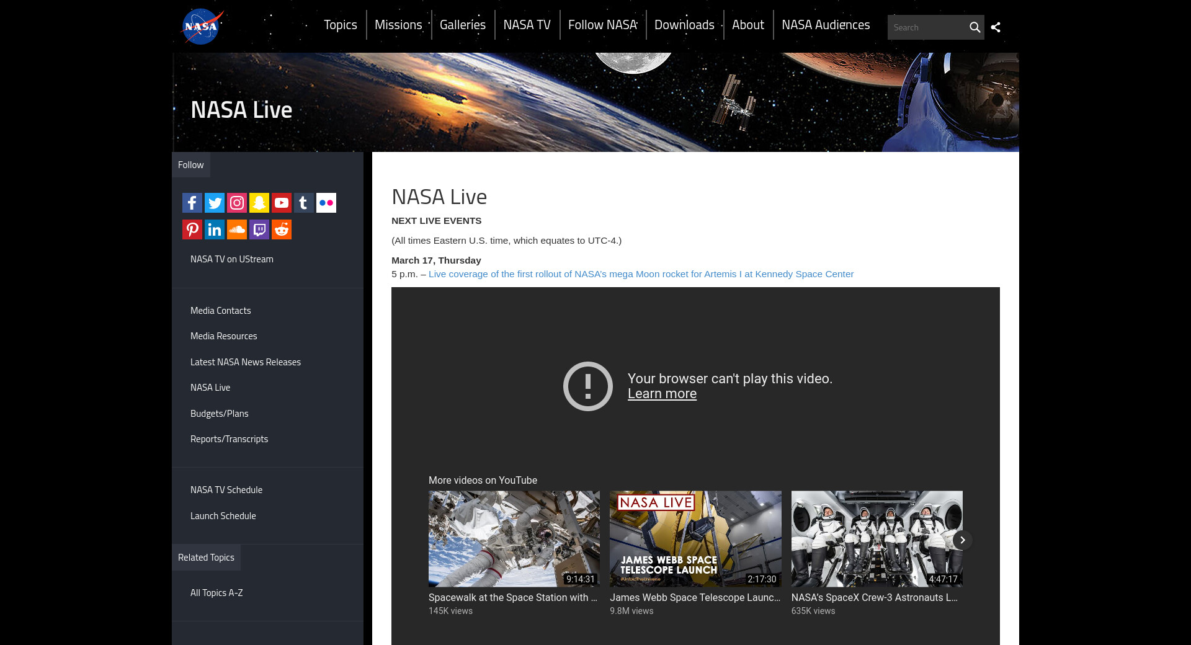Viewport: 1191px width, 645px height.
Task: Show next videos with right chevron
Action: pos(962,540)
